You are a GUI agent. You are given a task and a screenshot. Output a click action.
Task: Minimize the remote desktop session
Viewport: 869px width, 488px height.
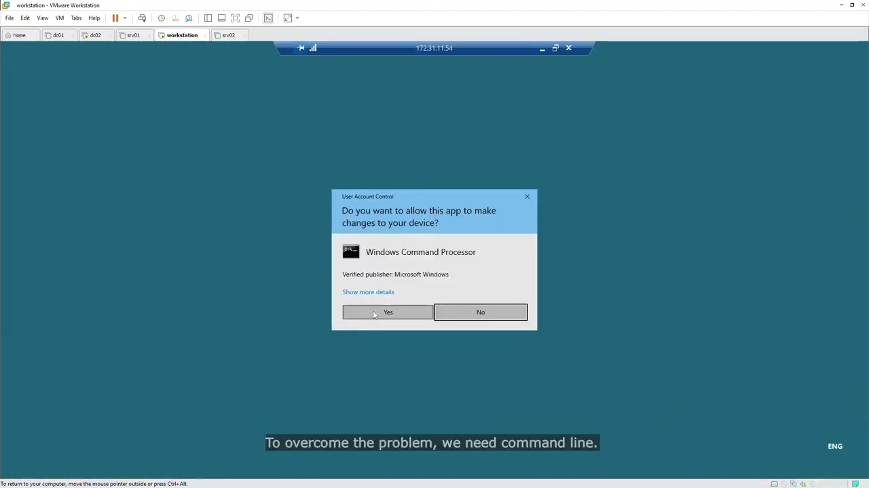point(542,48)
